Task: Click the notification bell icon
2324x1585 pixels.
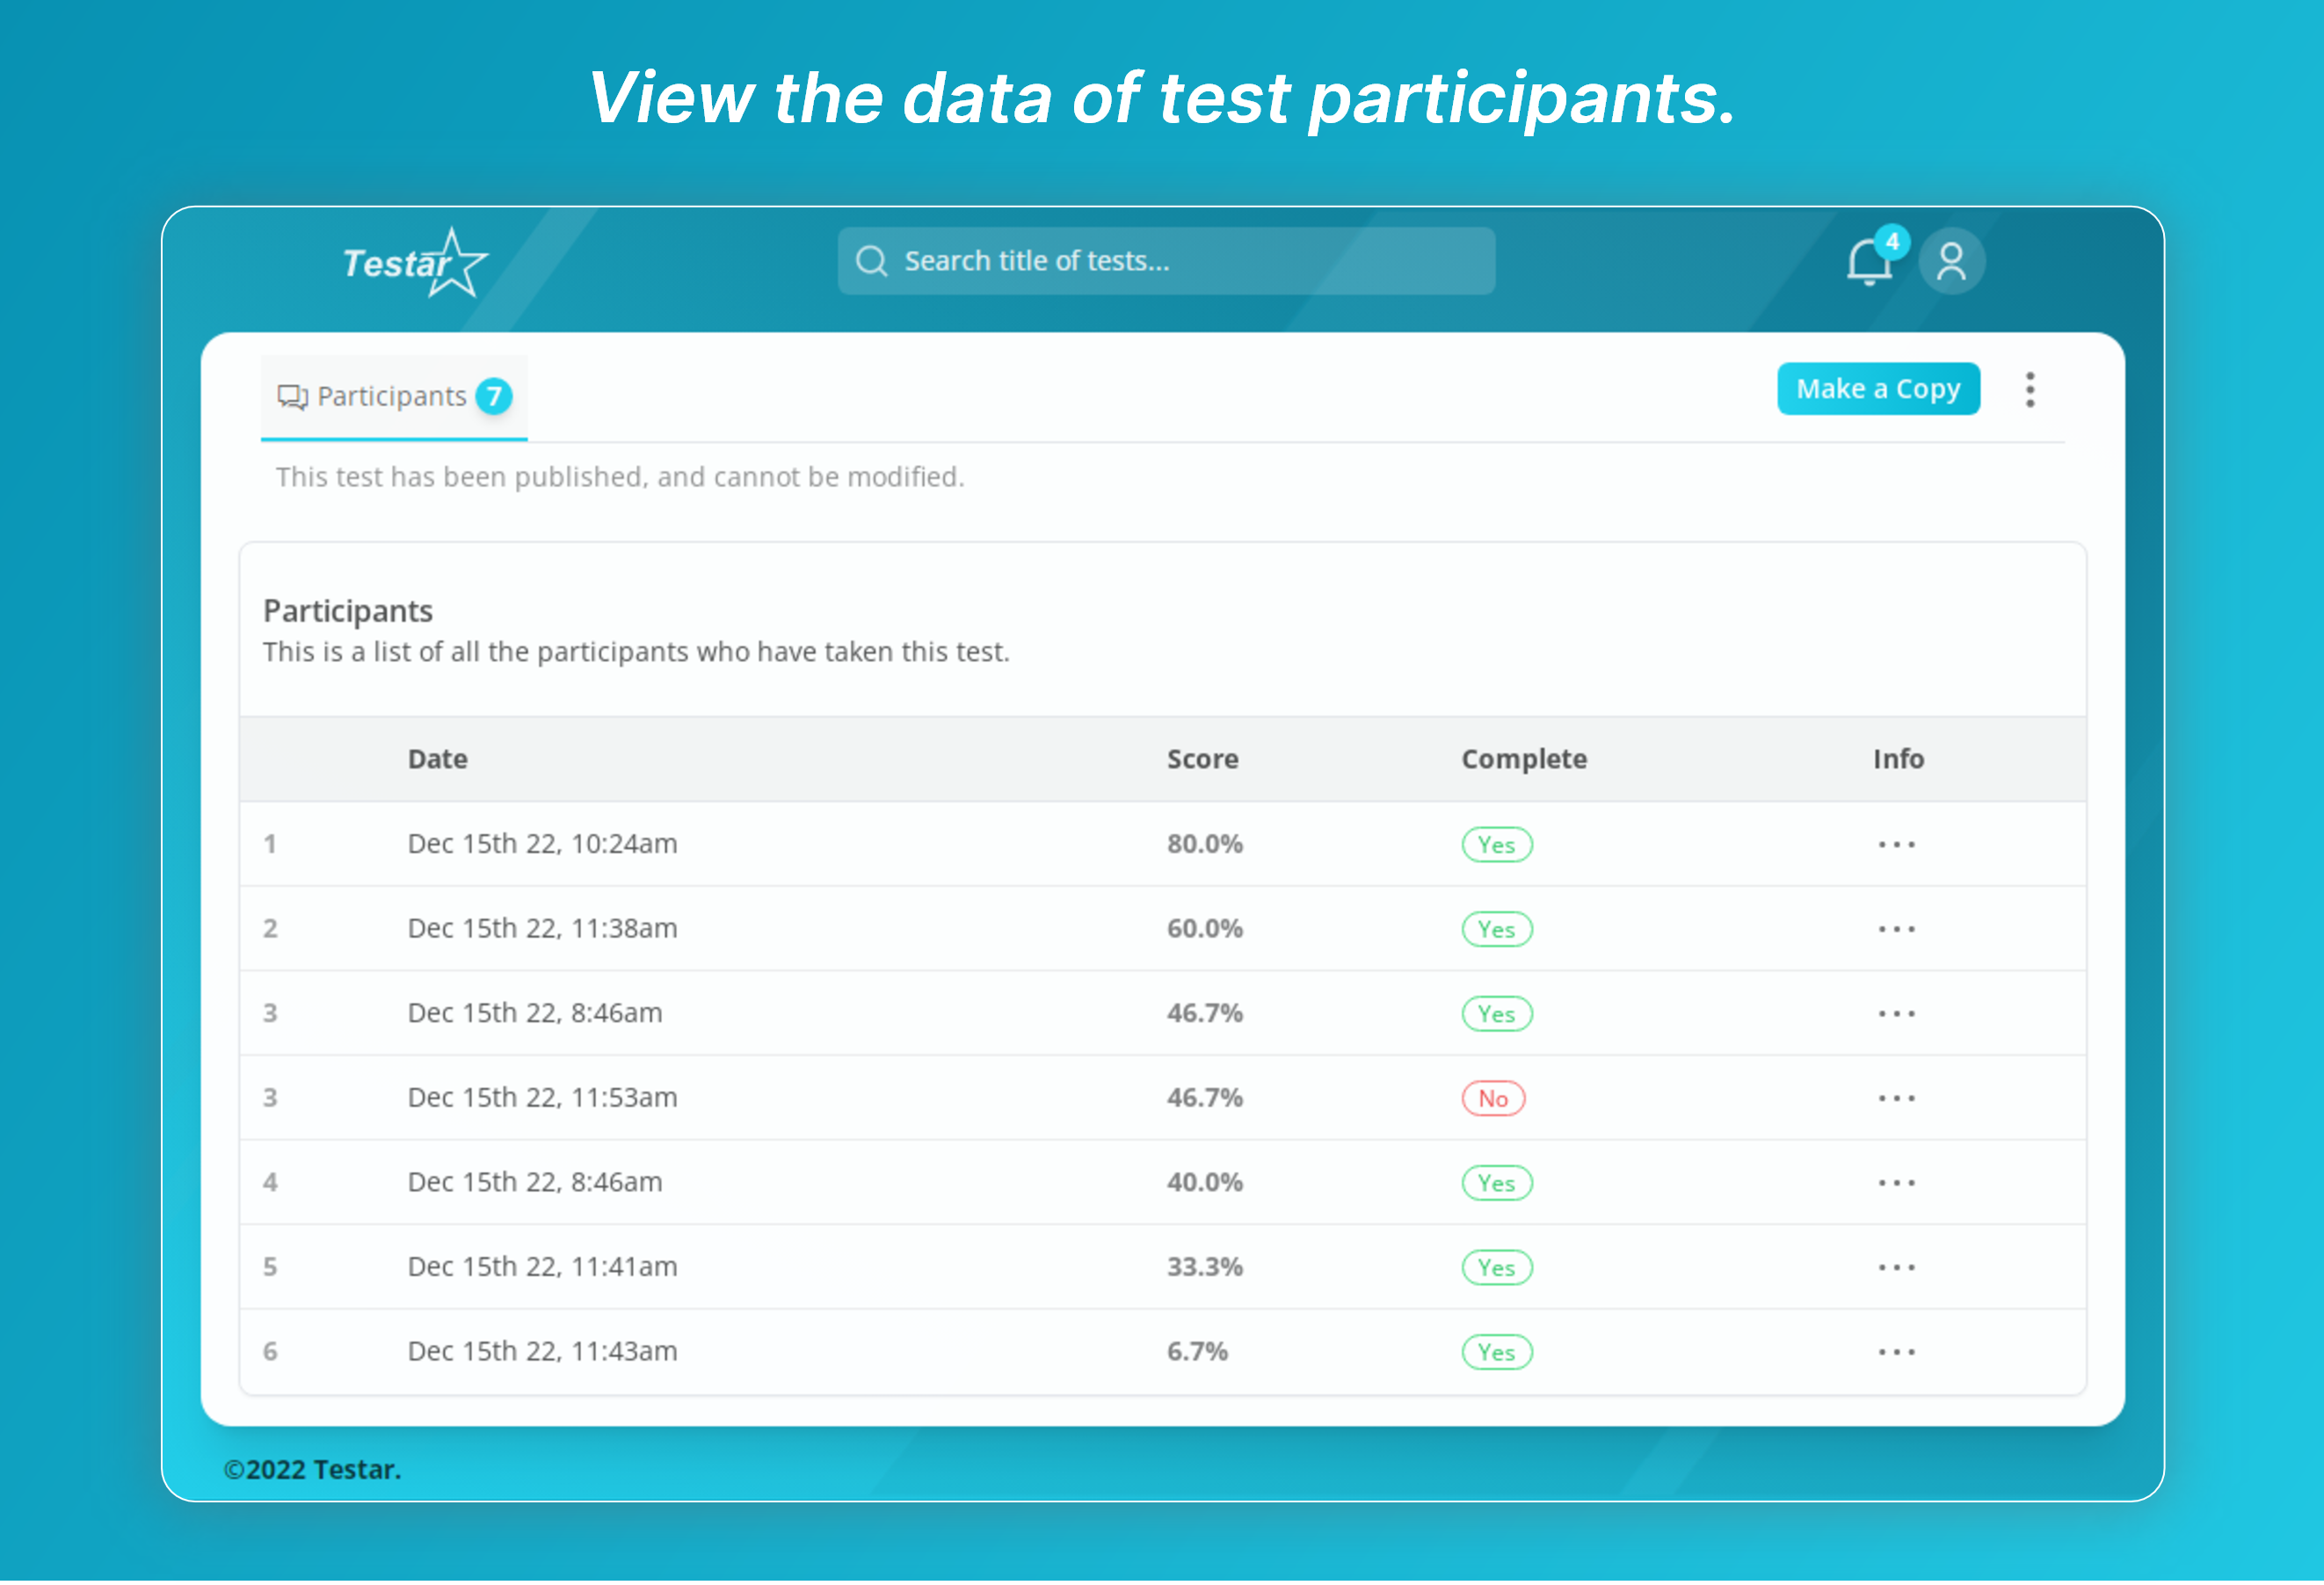Action: pyautogui.click(x=1868, y=263)
